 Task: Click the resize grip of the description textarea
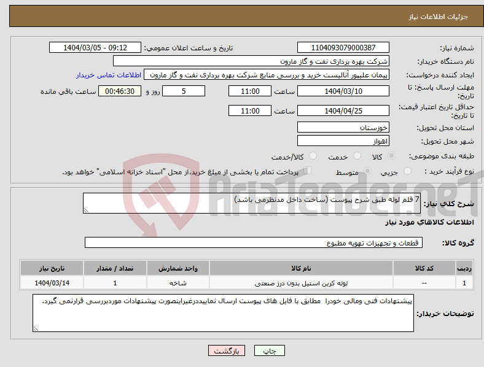coord(86,211)
